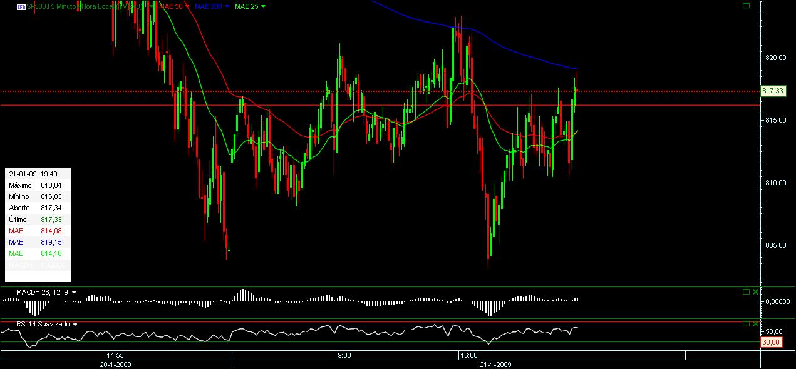This screenshot has height=369, width=796.
Task: Click the MAE 200 label text
Action: pos(209,6)
